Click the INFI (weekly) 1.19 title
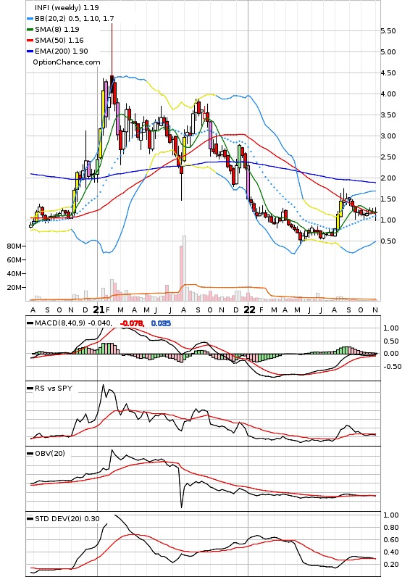 pyautogui.click(x=67, y=7)
